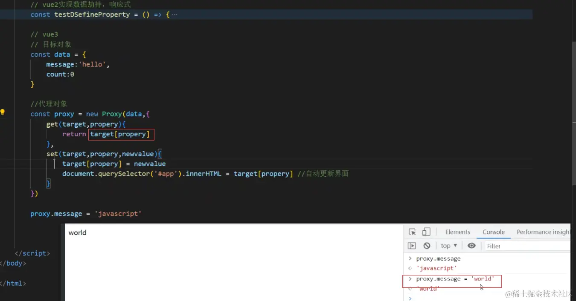Click the 'world' text in the rendered page
This screenshot has height=301, width=576.
[77, 232]
